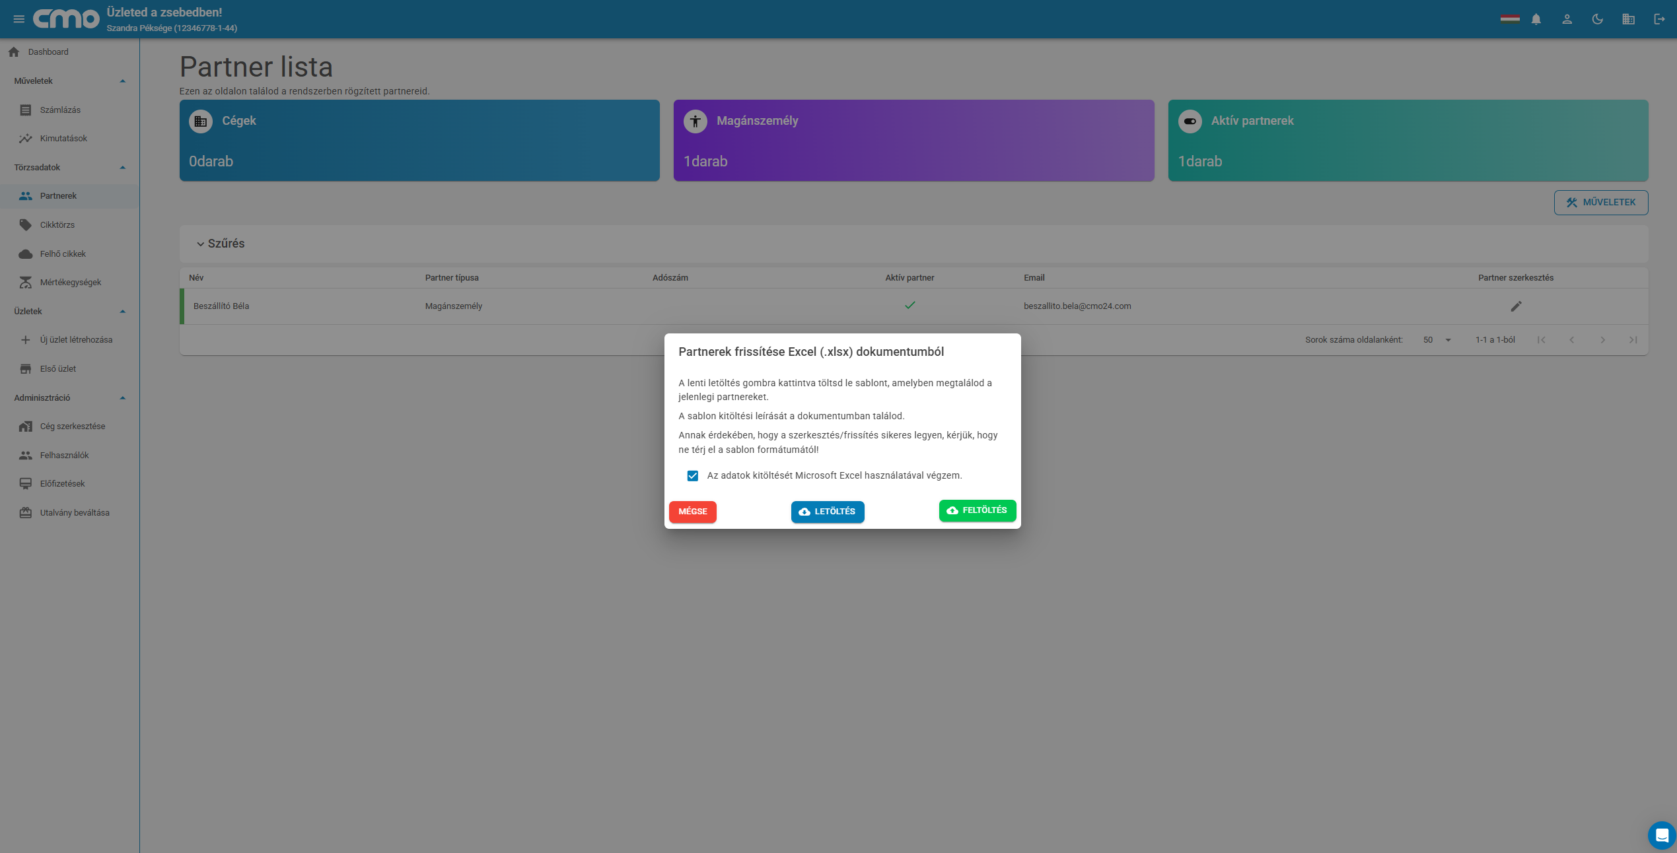Go to next page of table
Screen dimensions: 1677x853
point(1602,340)
